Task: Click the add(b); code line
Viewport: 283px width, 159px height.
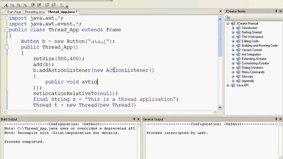Action: click(x=43, y=64)
